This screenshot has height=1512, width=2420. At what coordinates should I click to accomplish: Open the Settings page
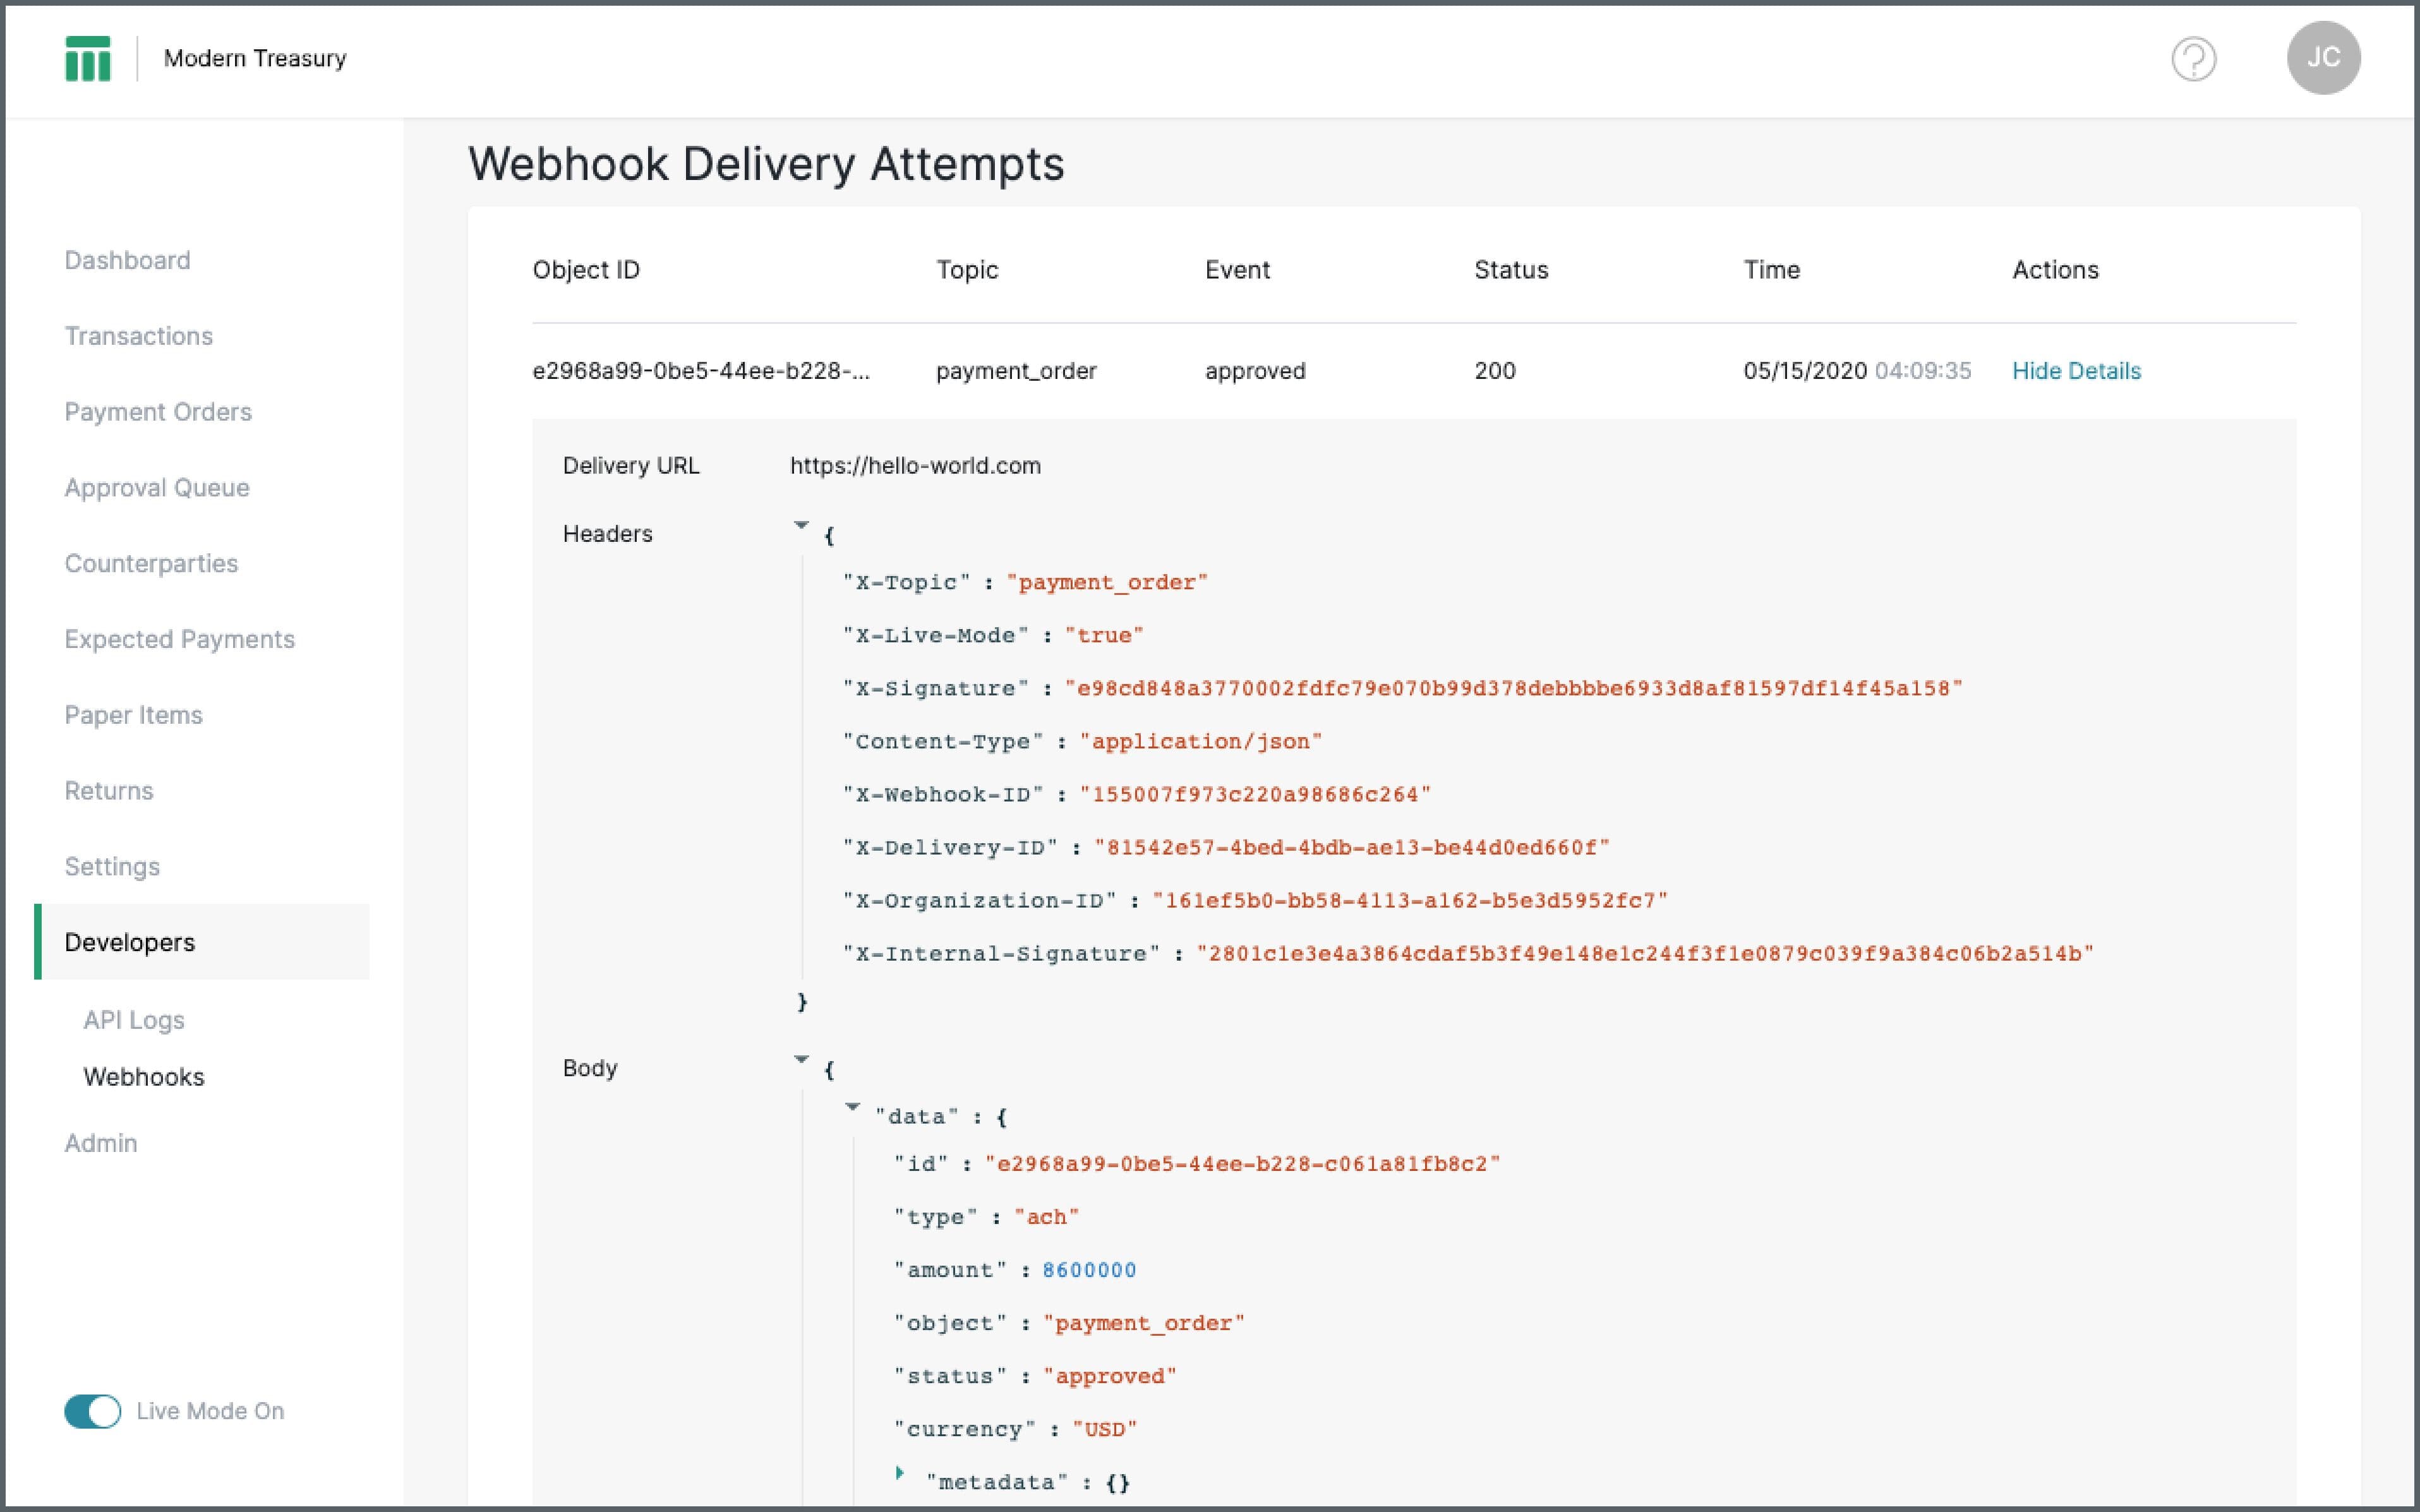[x=112, y=866]
